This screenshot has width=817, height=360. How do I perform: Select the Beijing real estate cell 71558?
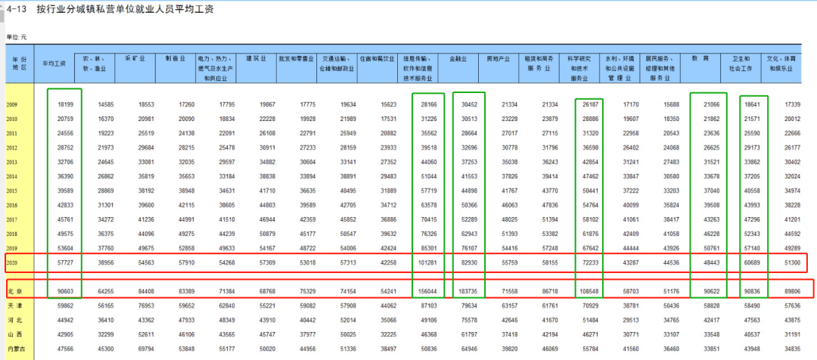pyautogui.click(x=511, y=293)
